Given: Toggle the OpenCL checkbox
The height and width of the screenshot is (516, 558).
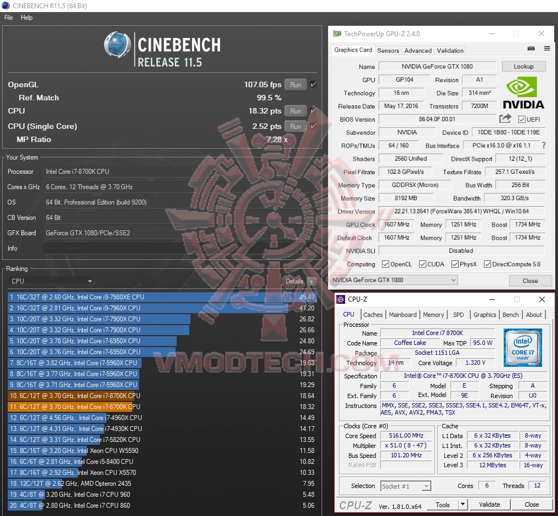Looking at the screenshot, I should [x=385, y=264].
